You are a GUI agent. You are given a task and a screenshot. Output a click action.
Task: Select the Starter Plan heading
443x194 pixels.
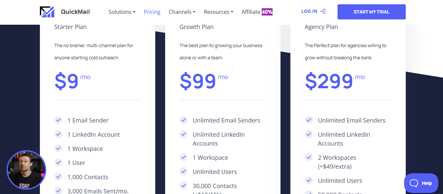coord(70,27)
